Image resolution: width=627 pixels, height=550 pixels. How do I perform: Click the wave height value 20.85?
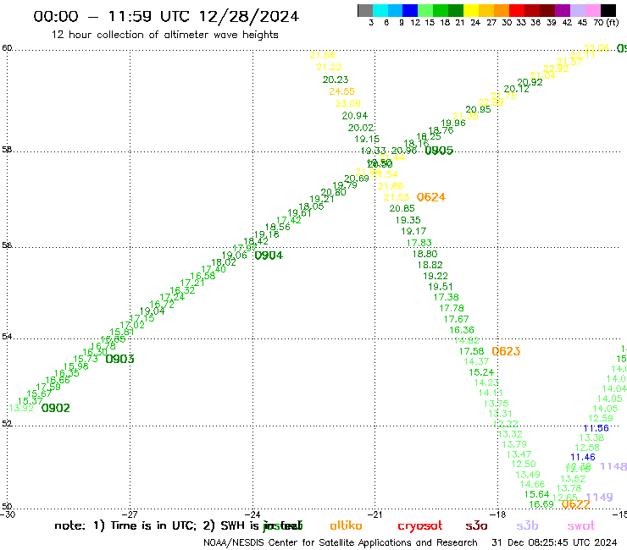pos(402,208)
